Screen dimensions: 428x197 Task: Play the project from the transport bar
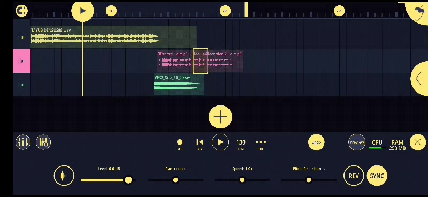coord(220,142)
